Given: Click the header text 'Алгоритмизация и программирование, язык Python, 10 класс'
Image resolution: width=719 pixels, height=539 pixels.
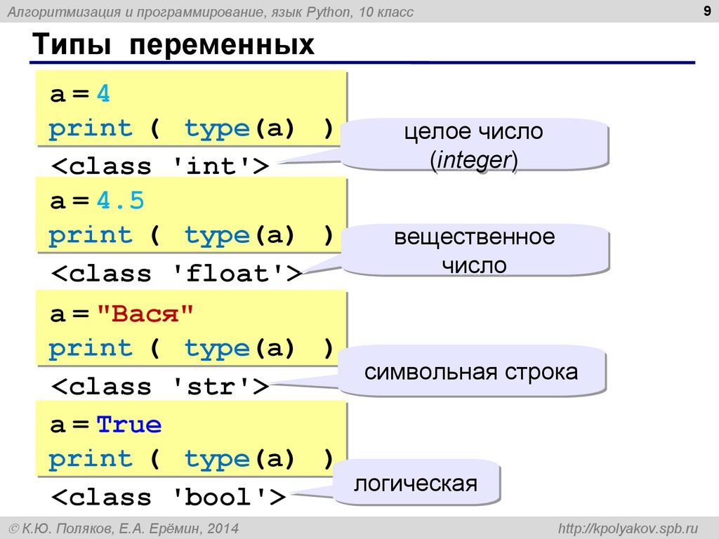Looking at the screenshot, I should tap(210, 12).
